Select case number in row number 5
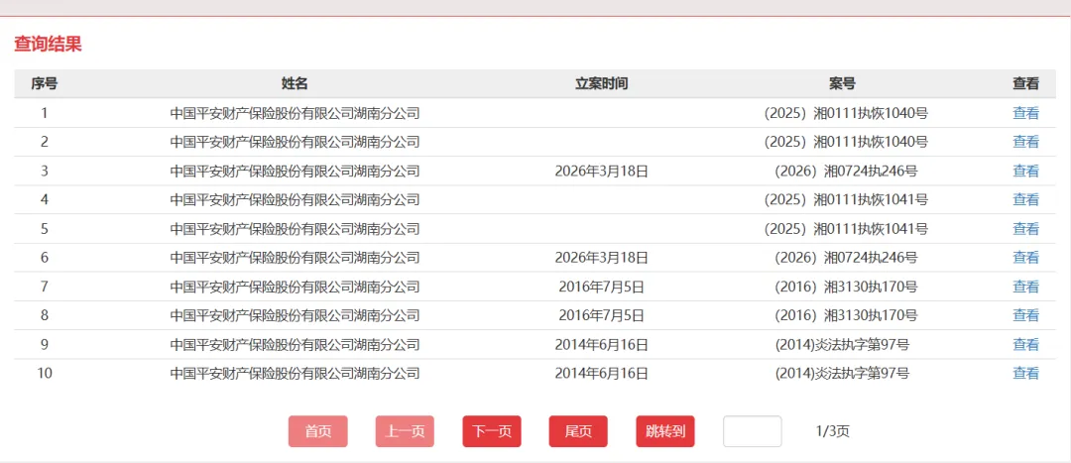Viewport: 1071px width, 463px height. [846, 229]
